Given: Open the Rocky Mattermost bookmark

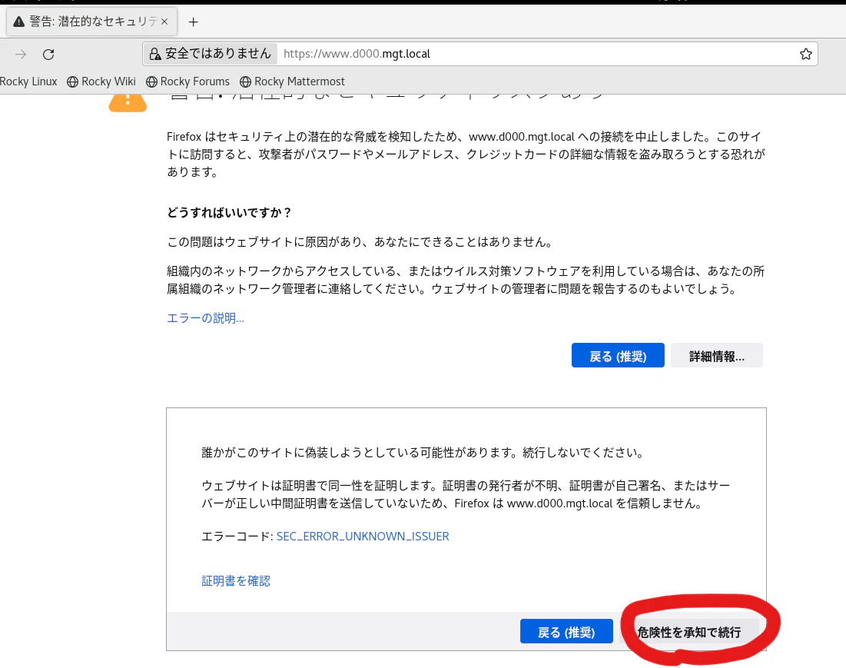Looking at the screenshot, I should pyautogui.click(x=293, y=81).
